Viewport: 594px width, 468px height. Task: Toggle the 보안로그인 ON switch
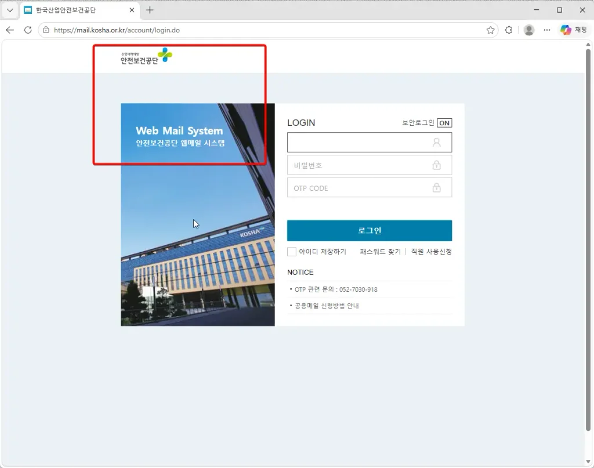coord(444,123)
